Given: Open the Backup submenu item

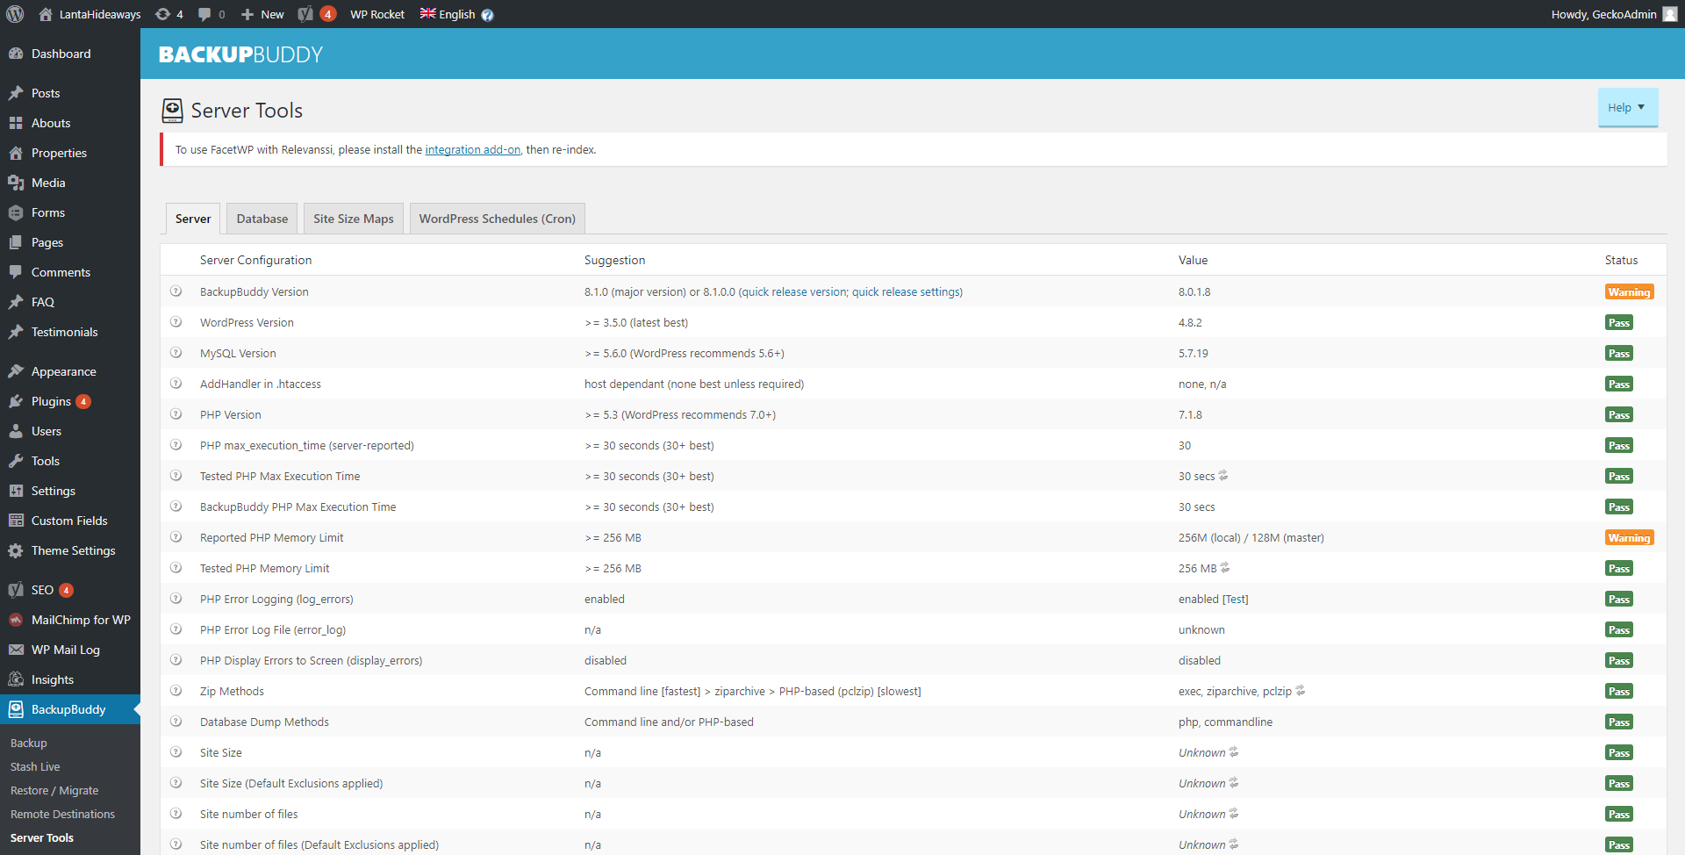Looking at the screenshot, I should [29, 743].
